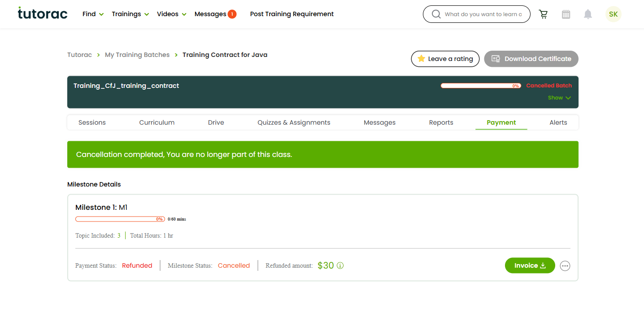
Task: Open the SK profile avatar
Action: [x=614, y=14]
